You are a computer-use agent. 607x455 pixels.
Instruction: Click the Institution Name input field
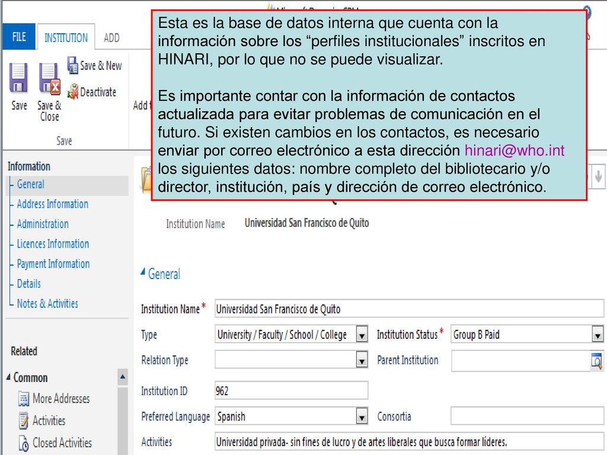pyautogui.click(x=409, y=309)
